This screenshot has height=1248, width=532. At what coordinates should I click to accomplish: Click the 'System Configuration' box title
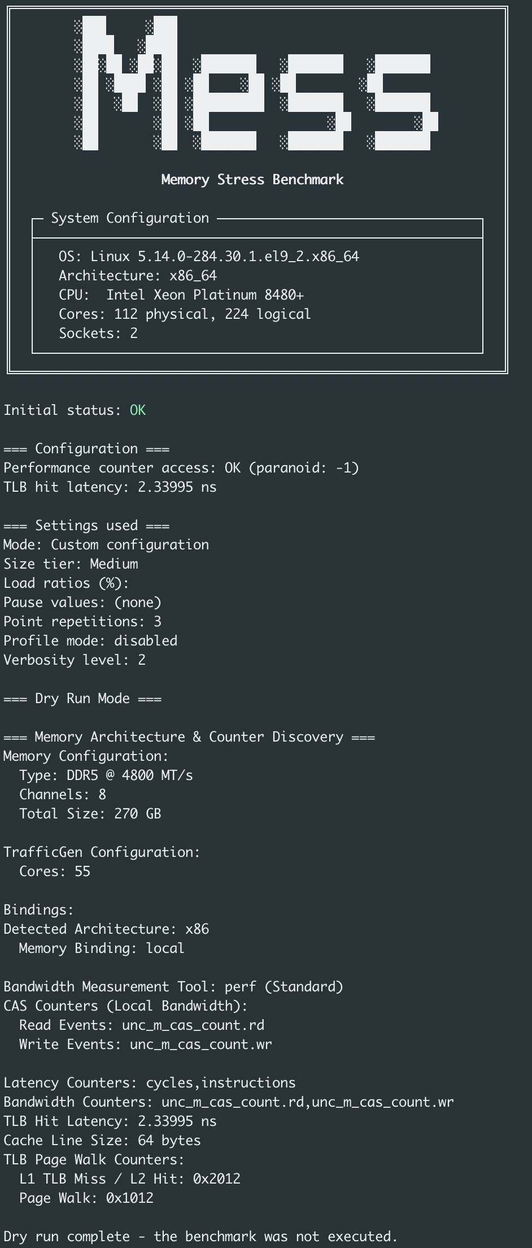130,218
